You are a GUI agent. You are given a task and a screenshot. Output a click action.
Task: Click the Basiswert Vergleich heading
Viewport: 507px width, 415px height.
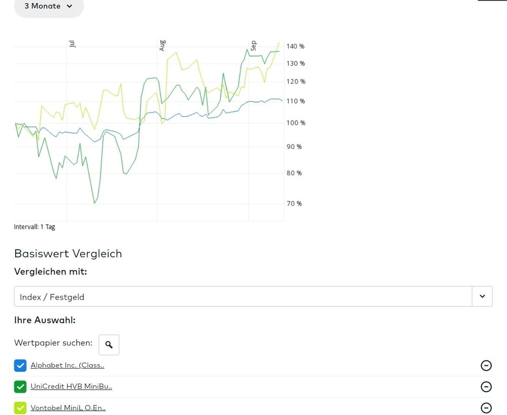(68, 254)
